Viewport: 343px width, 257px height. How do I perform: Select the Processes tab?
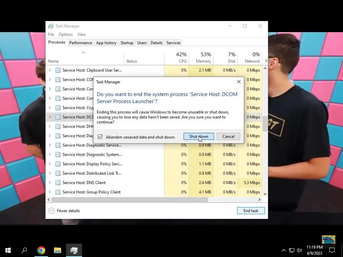coord(57,42)
